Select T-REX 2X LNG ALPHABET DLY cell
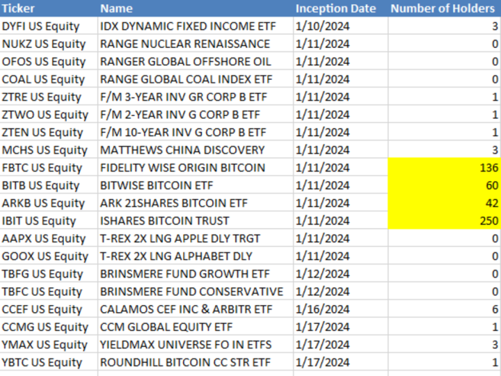501x376 pixels. point(196,256)
